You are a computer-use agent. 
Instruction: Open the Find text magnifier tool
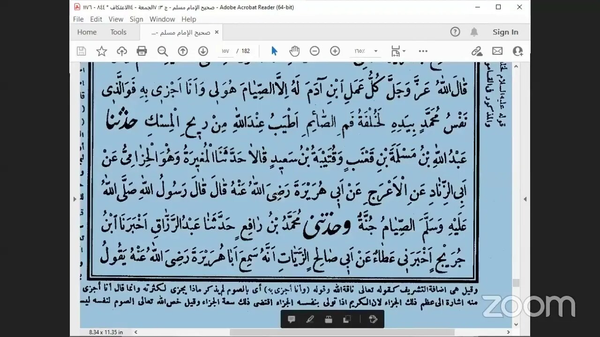tap(163, 51)
